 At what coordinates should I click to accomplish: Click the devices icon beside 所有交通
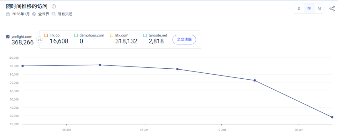(x=54, y=14)
